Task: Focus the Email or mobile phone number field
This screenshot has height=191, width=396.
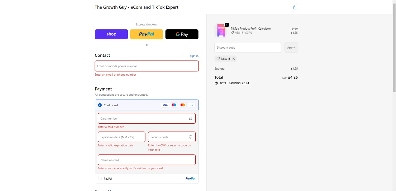Action: click(x=147, y=66)
